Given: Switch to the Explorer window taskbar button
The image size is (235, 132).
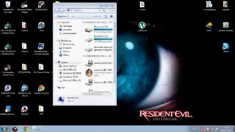Looking at the screenshot, I should coord(36,129).
